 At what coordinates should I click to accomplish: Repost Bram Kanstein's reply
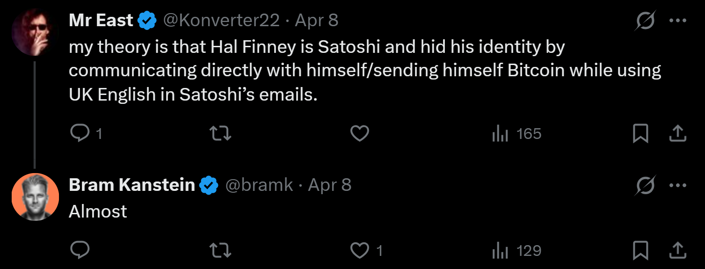pyautogui.click(x=220, y=251)
